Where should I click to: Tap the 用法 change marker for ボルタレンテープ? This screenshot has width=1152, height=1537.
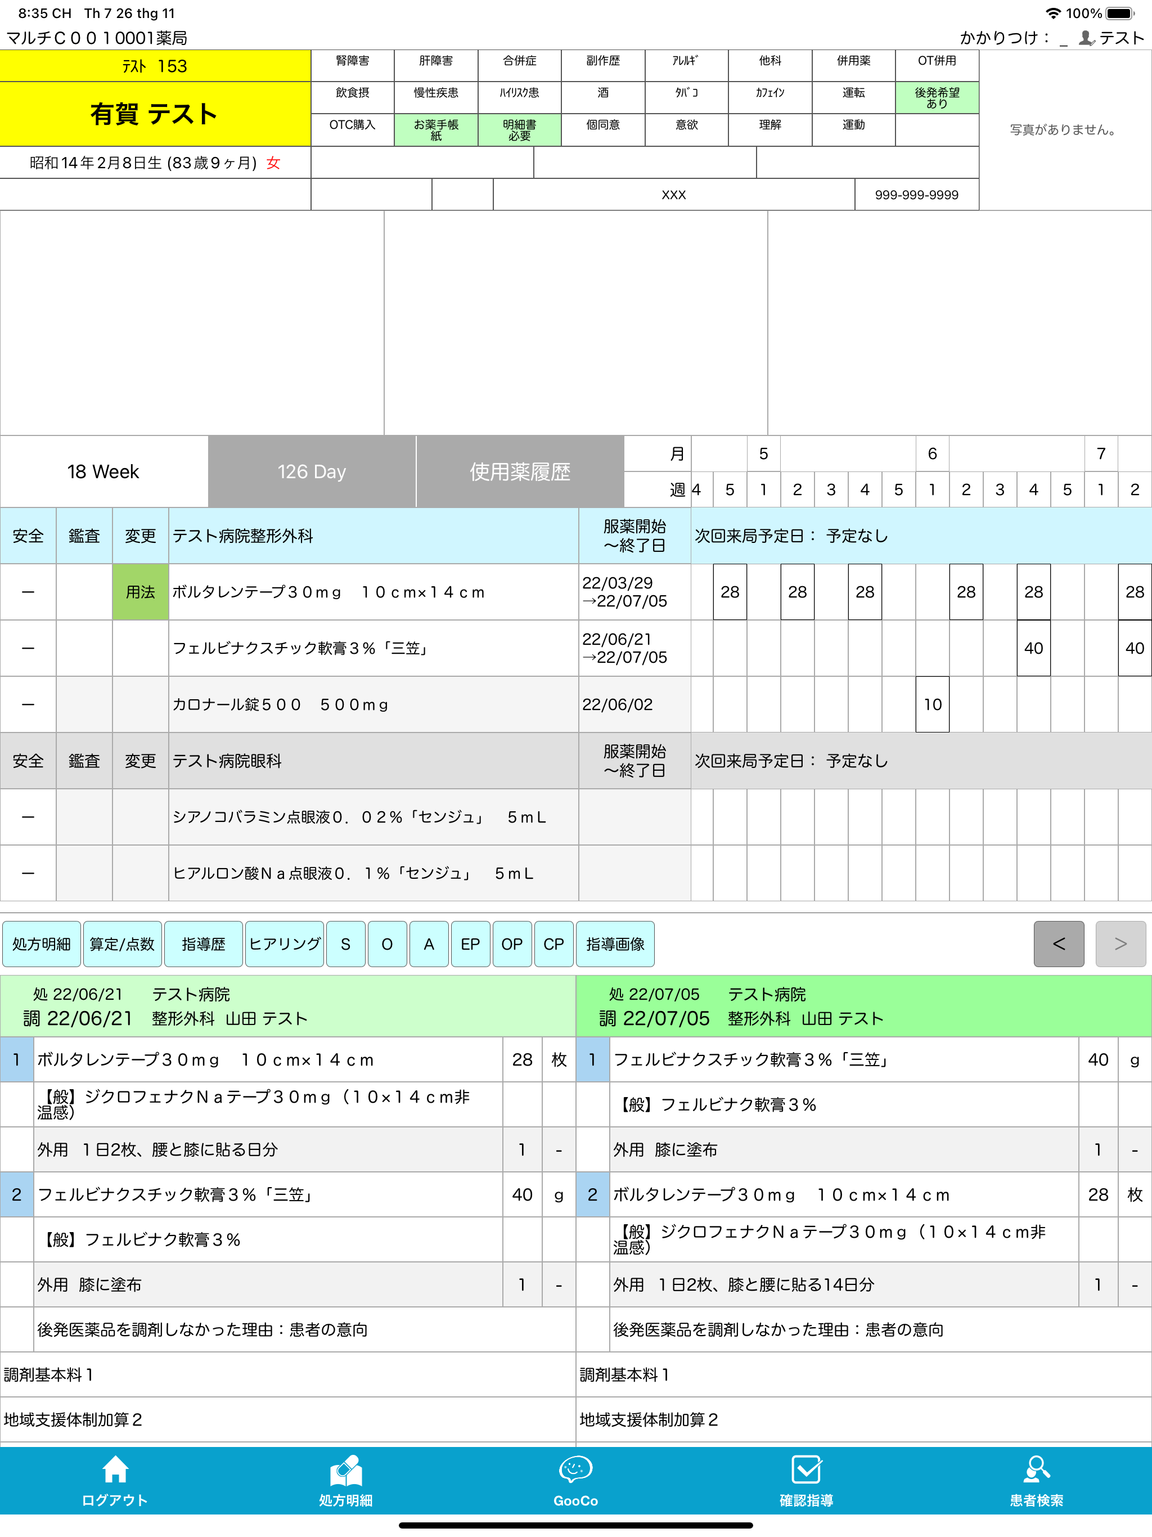(x=141, y=592)
